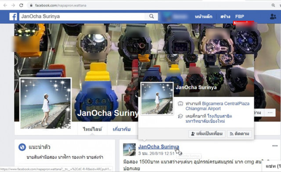The height and width of the screenshot is (172, 281).
Task: Click the three-dots button on the cover photo
Action: pyautogui.click(x=270, y=113)
